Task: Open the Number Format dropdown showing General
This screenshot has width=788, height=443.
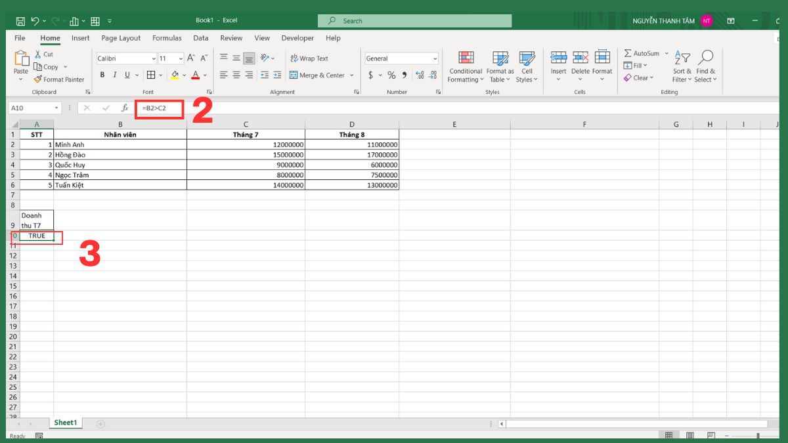Action: coord(401,58)
